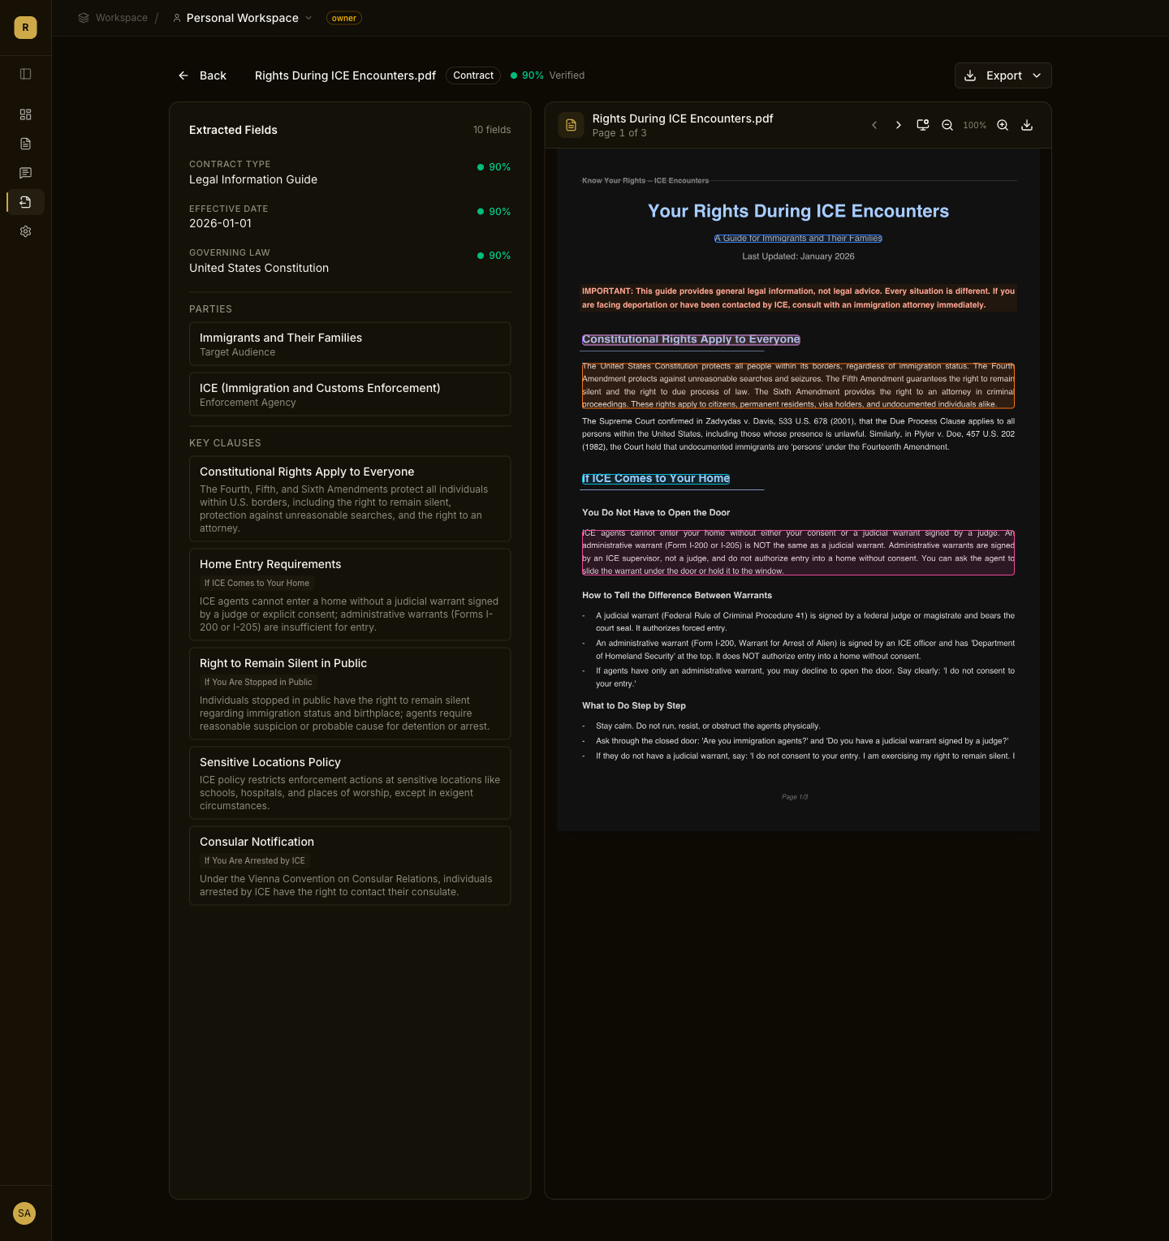
Task: Click the PDF file icon in viewer header
Action: [571, 125]
